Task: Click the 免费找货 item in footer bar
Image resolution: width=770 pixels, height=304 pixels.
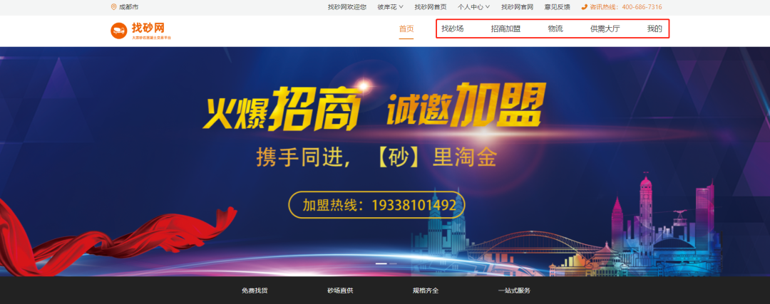Action: pyautogui.click(x=255, y=290)
